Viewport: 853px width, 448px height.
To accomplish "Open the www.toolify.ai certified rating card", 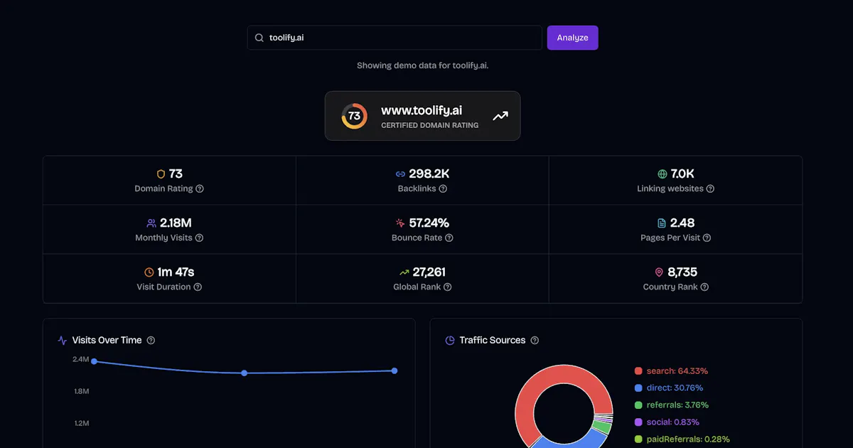I will [x=422, y=116].
